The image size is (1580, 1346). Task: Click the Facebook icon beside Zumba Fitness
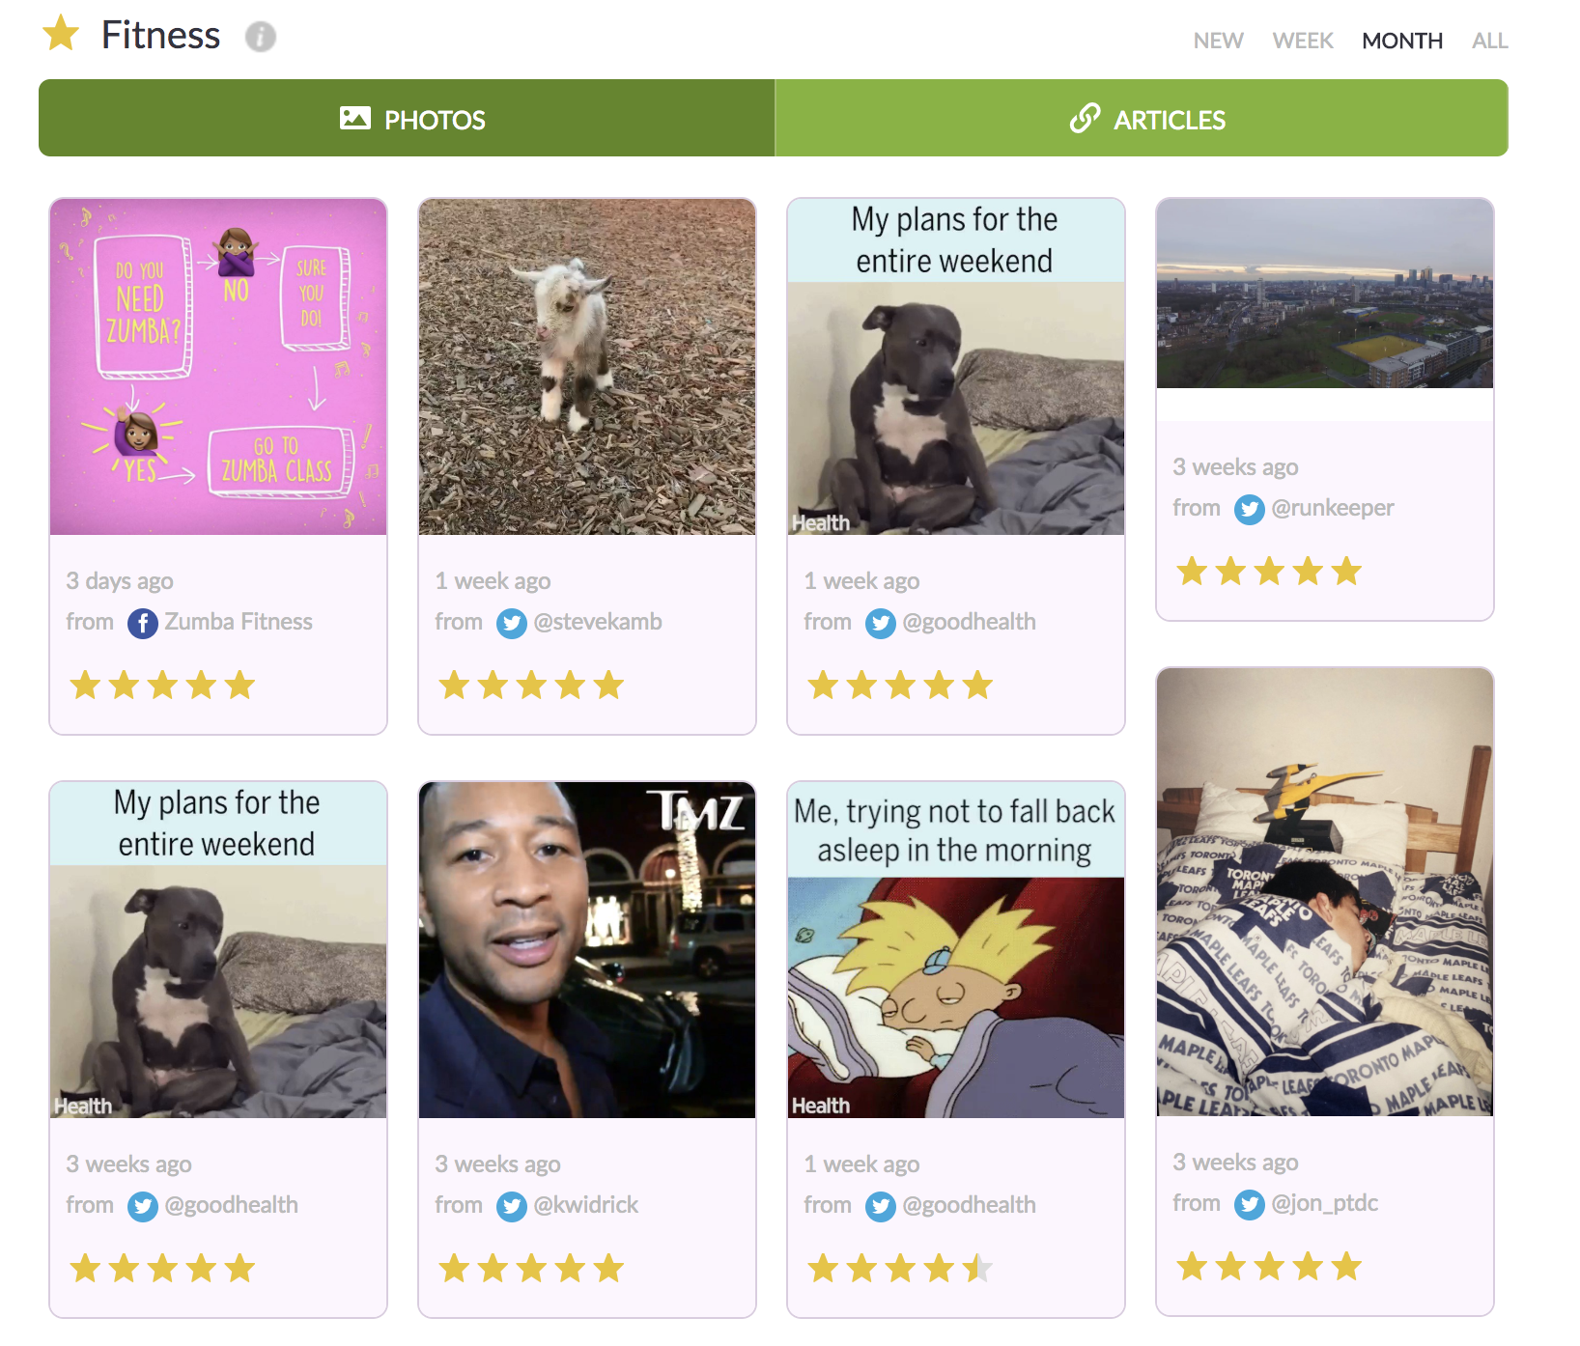[x=143, y=623]
